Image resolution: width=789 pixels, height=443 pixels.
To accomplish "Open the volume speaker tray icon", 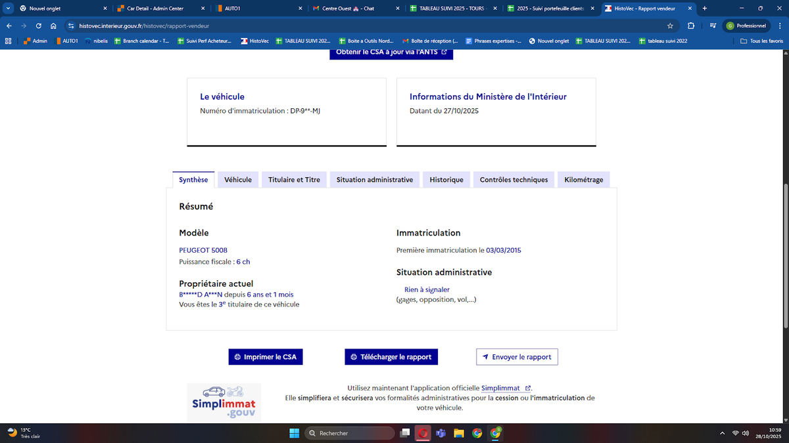I will [746, 433].
